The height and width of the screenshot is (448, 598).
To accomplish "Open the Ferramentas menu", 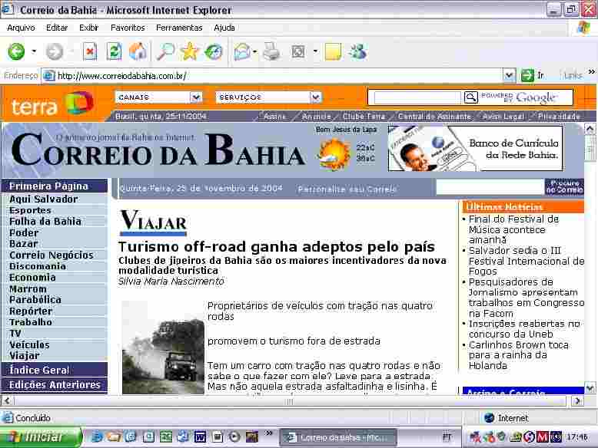I will click(x=179, y=28).
